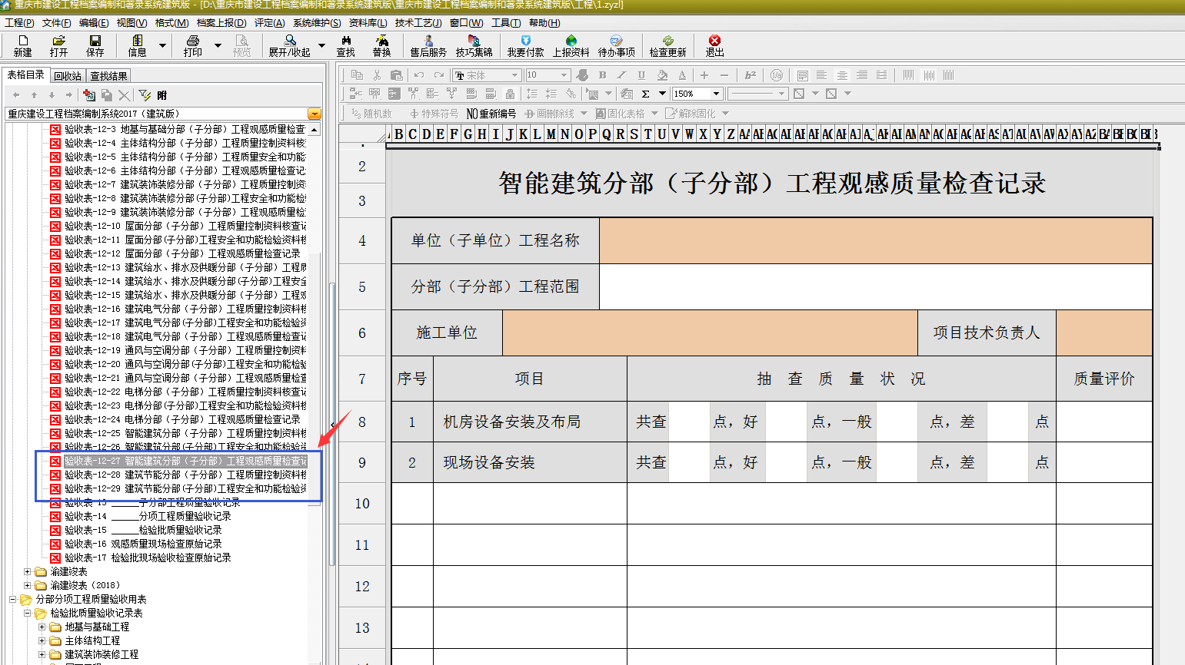Viewport: 1185px width, 665px height.
Task: Toggle center text alignment
Action: point(842,75)
